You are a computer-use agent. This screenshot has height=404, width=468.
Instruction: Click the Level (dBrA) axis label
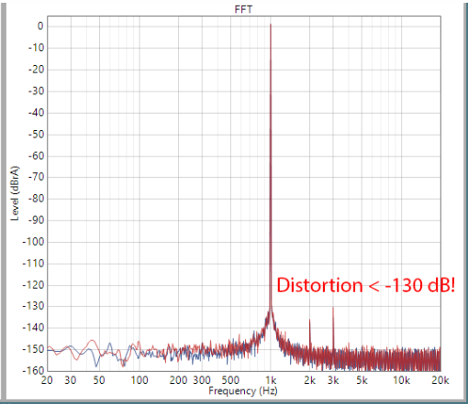point(15,193)
